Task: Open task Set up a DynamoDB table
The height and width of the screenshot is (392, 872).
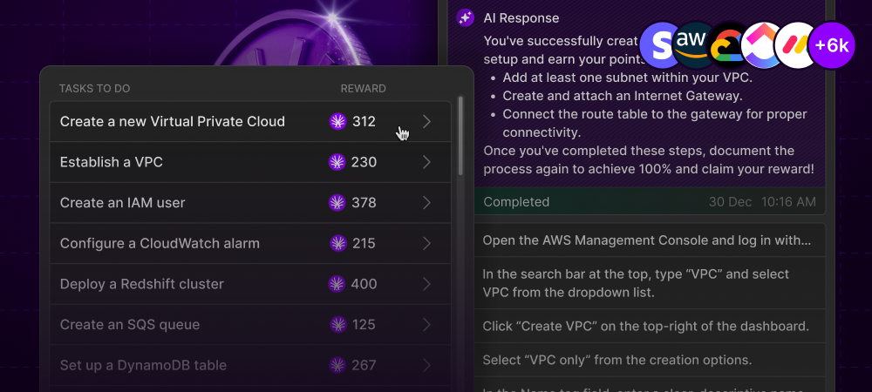Action: (x=250, y=365)
